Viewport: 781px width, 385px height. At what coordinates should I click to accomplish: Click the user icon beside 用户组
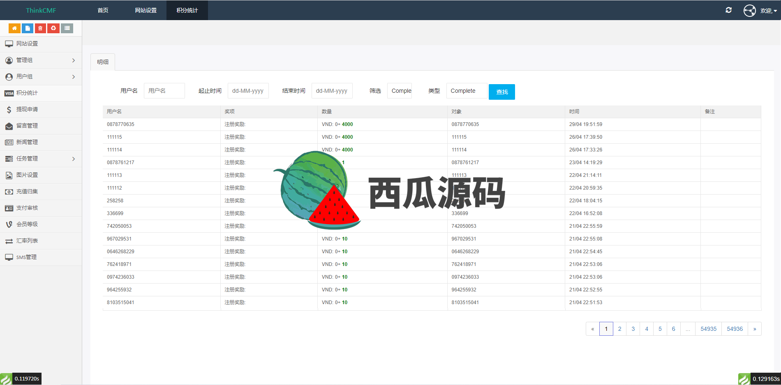coord(9,77)
